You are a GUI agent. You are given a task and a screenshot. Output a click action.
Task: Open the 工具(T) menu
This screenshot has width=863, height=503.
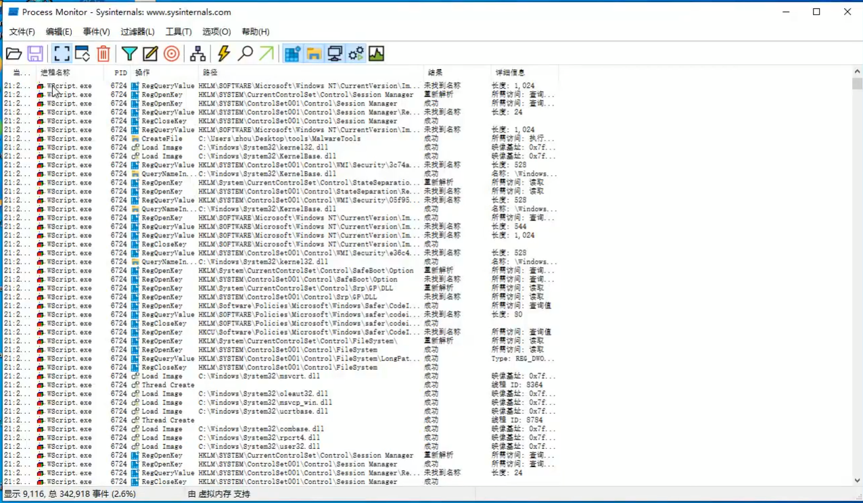(179, 32)
